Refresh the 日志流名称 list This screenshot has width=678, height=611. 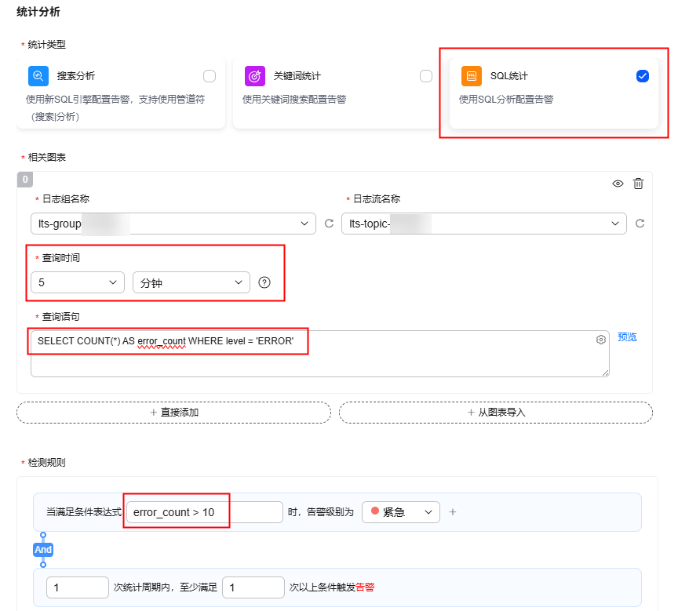[640, 224]
